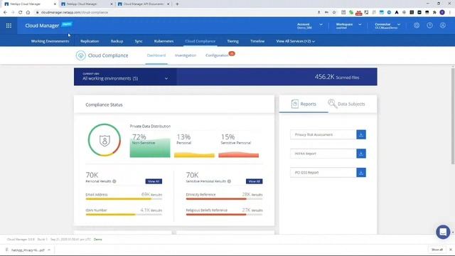Expand View All Services menu
This screenshot has height=256, width=455.
pyautogui.click(x=296, y=41)
